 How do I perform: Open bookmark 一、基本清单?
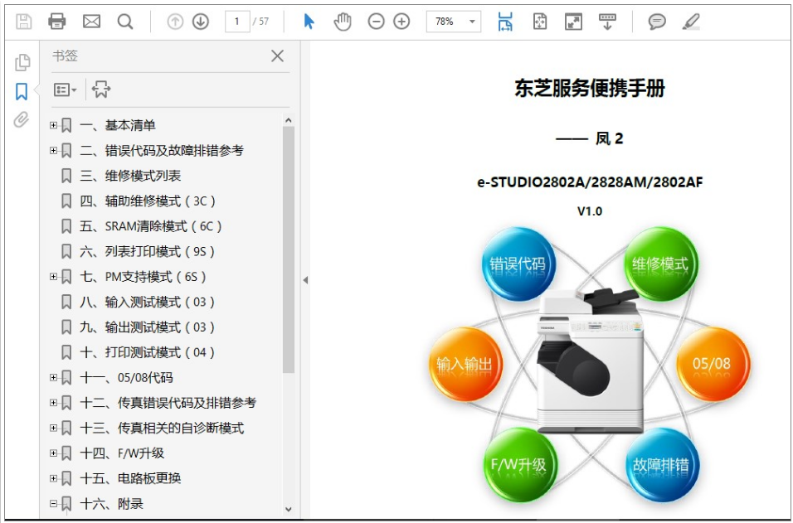pyautogui.click(x=117, y=125)
